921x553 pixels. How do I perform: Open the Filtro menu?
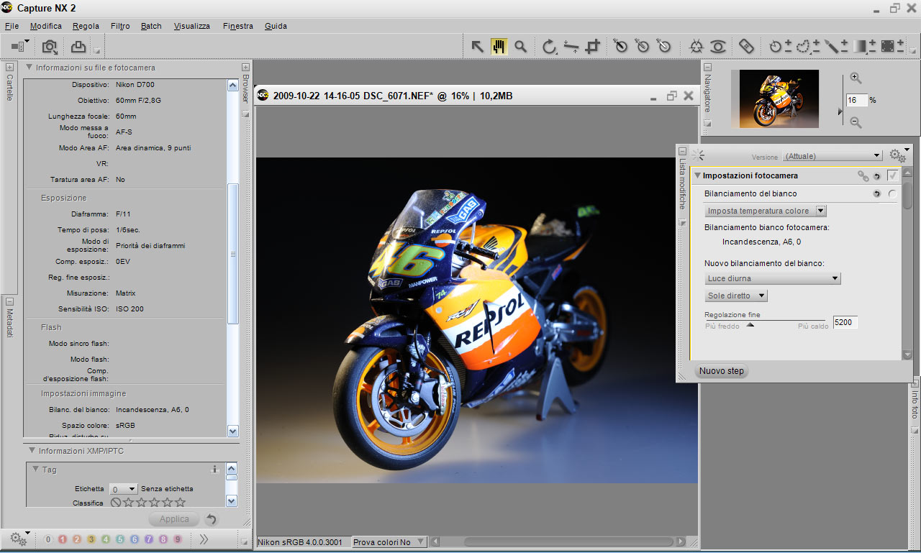pyautogui.click(x=120, y=26)
